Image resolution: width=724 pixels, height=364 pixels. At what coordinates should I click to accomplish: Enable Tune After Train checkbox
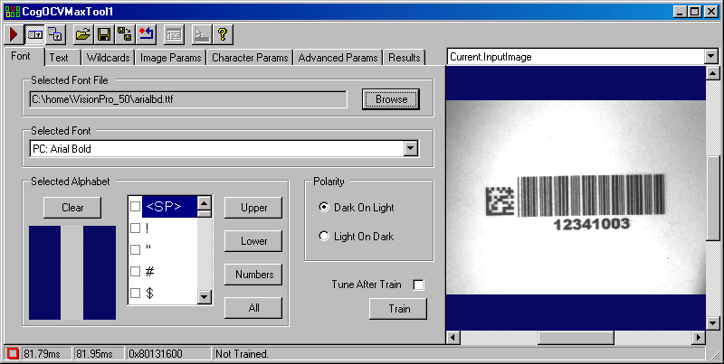coord(418,285)
